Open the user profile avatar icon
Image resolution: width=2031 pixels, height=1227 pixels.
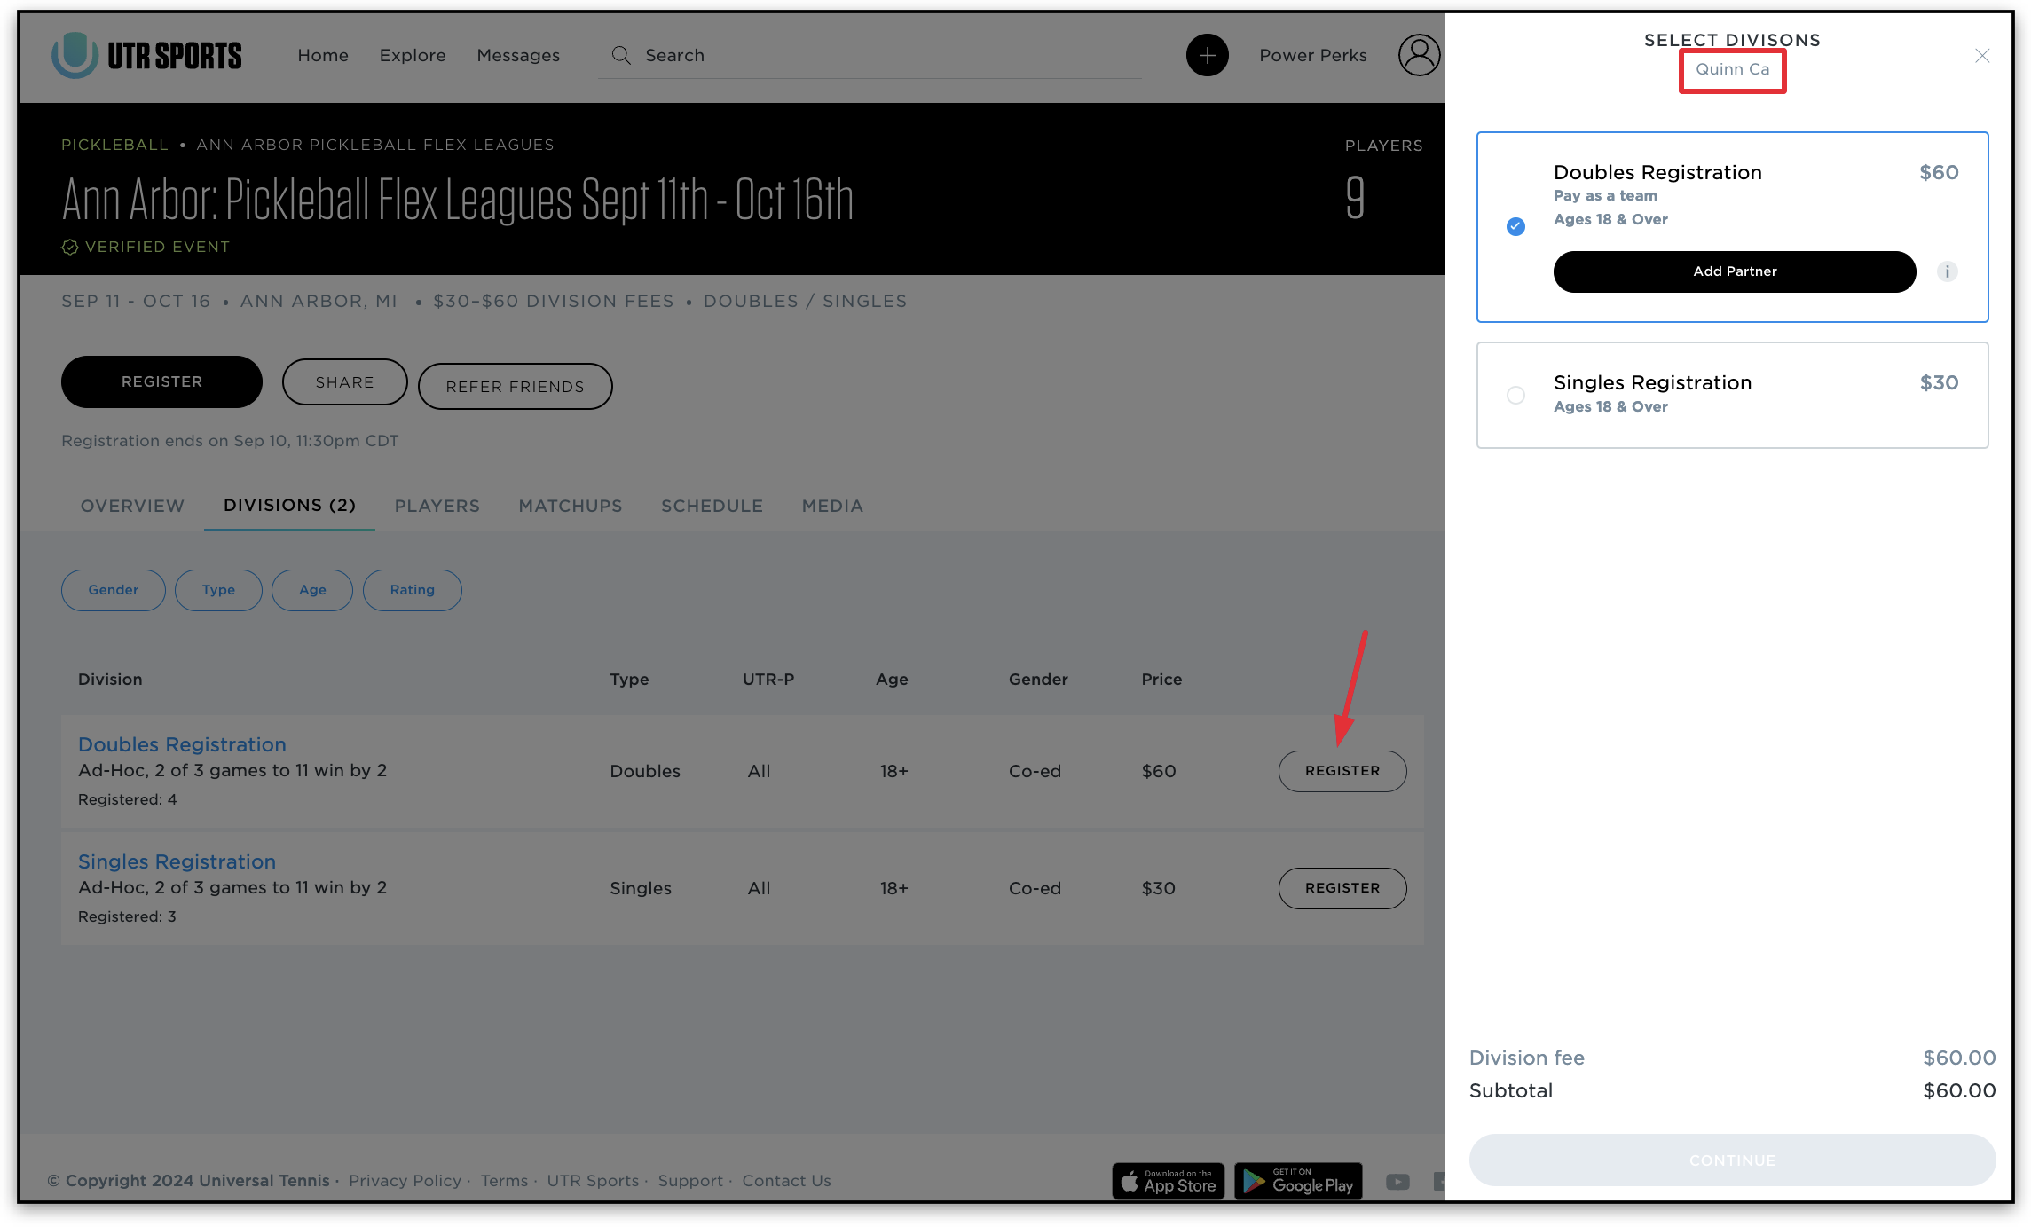(x=1419, y=55)
